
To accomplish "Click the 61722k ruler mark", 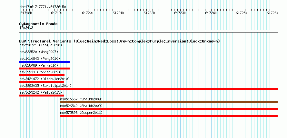I will pyautogui.click(x=149, y=13).
